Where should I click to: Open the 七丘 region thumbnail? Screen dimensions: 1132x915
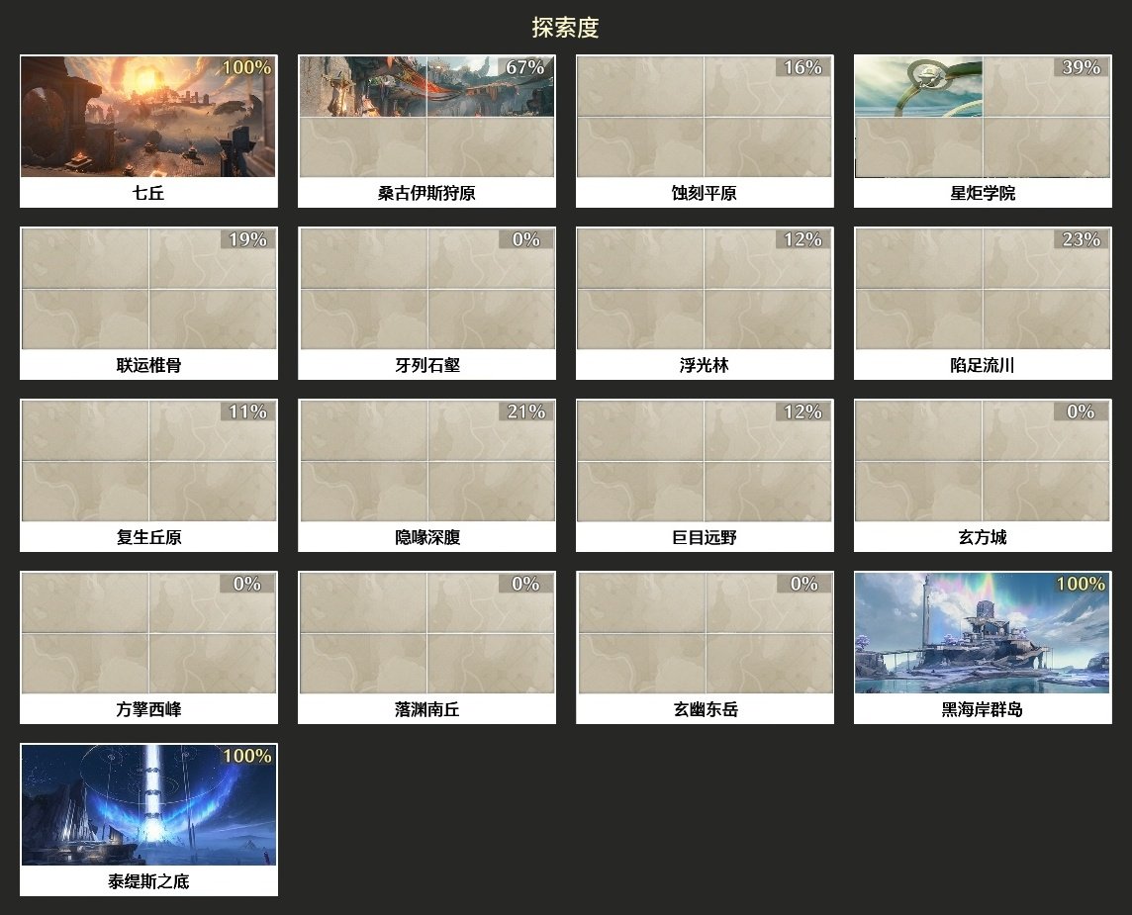(x=148, y=116)
